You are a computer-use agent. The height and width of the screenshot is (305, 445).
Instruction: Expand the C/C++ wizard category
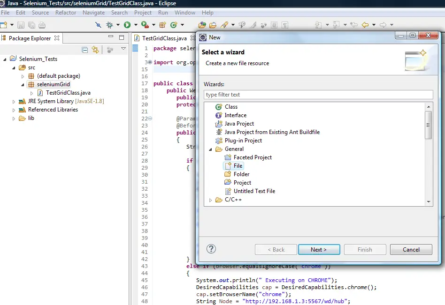[x=210, y=200]
